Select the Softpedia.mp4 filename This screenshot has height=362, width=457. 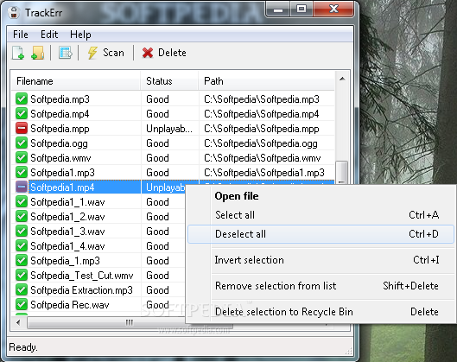click(60, 114)
